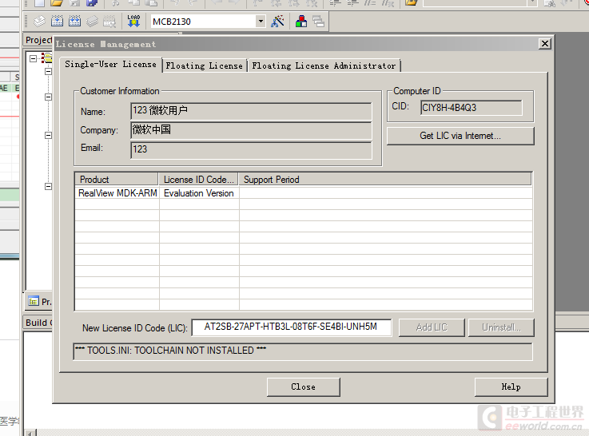Click the Rebuild all target files icon
This screenshot has width=589, height=436.
tap(75, 22)
